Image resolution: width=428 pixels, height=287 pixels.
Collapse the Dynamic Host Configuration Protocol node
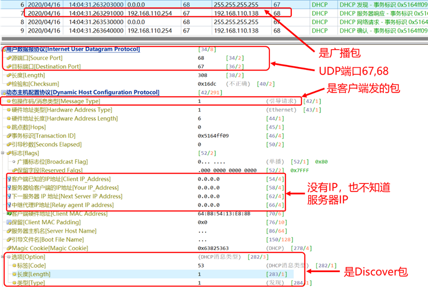(3, 93)
